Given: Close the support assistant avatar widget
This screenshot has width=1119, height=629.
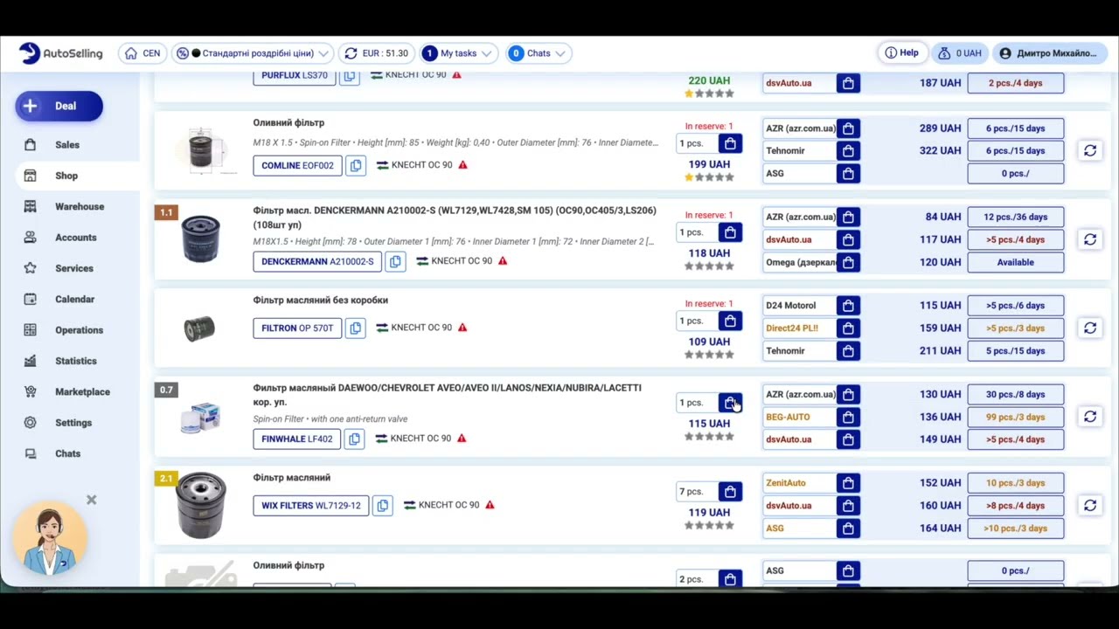Looking at the screenshot, I should (x=91, y=500).
